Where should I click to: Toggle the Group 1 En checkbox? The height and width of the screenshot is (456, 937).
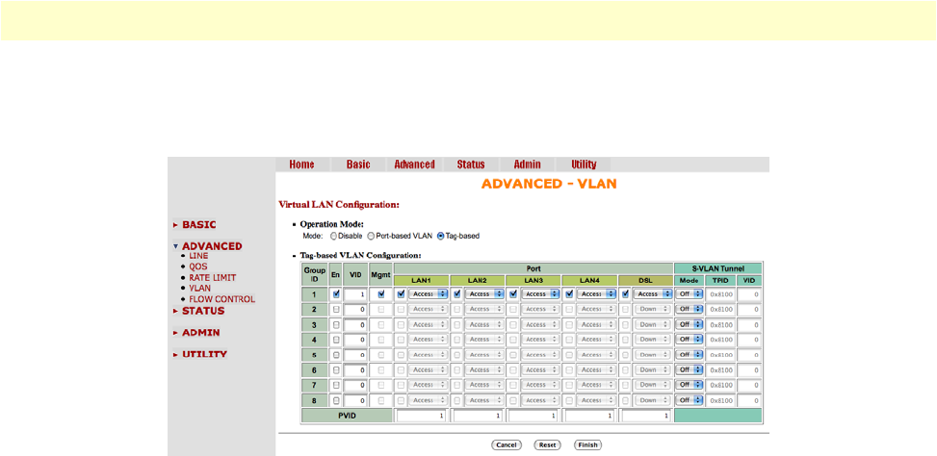coord(335,293)
